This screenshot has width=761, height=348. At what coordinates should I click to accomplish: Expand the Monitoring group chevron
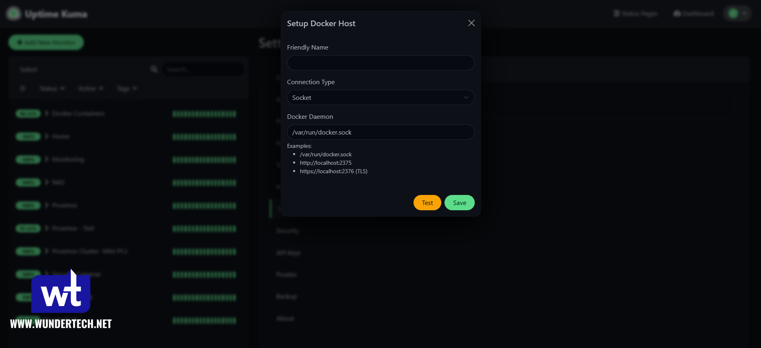click(47, 159)
